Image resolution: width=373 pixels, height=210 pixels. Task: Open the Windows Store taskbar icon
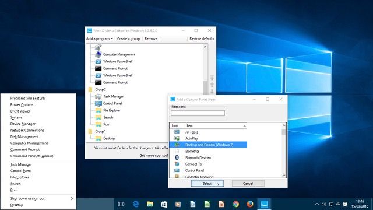point(164,204)
